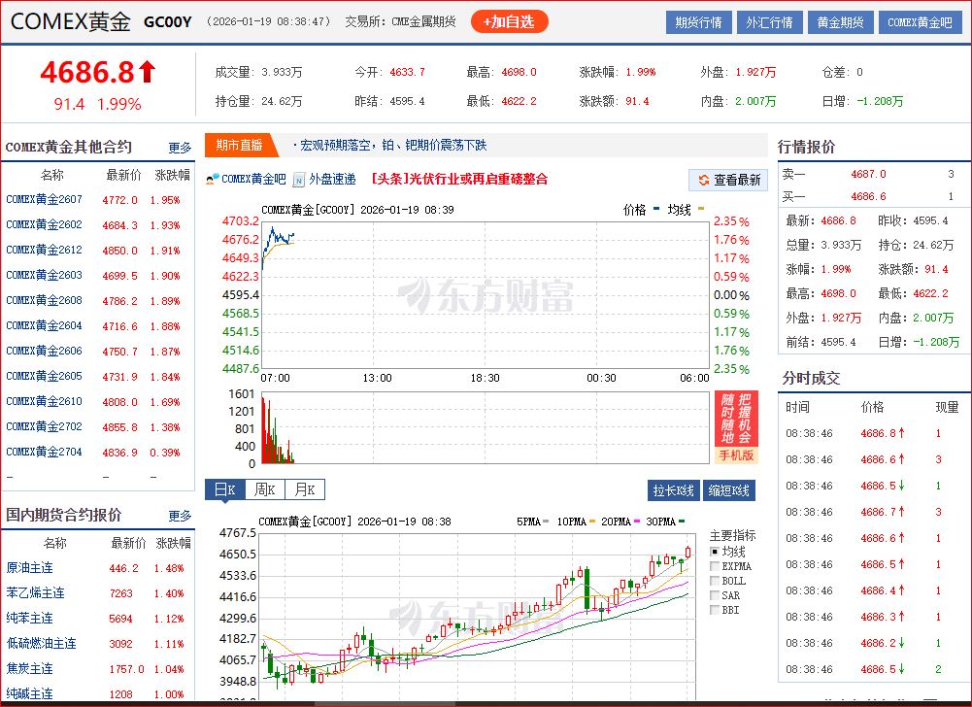Open the 外汇行情 navigation tab
Screen dimensions: 972x707
[769, 22]
